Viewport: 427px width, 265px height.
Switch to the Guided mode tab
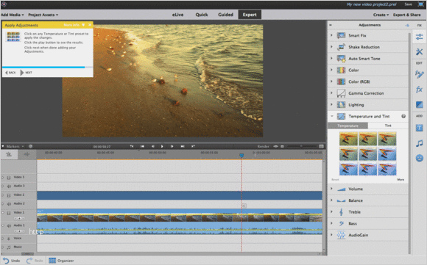tap(225, 15)
